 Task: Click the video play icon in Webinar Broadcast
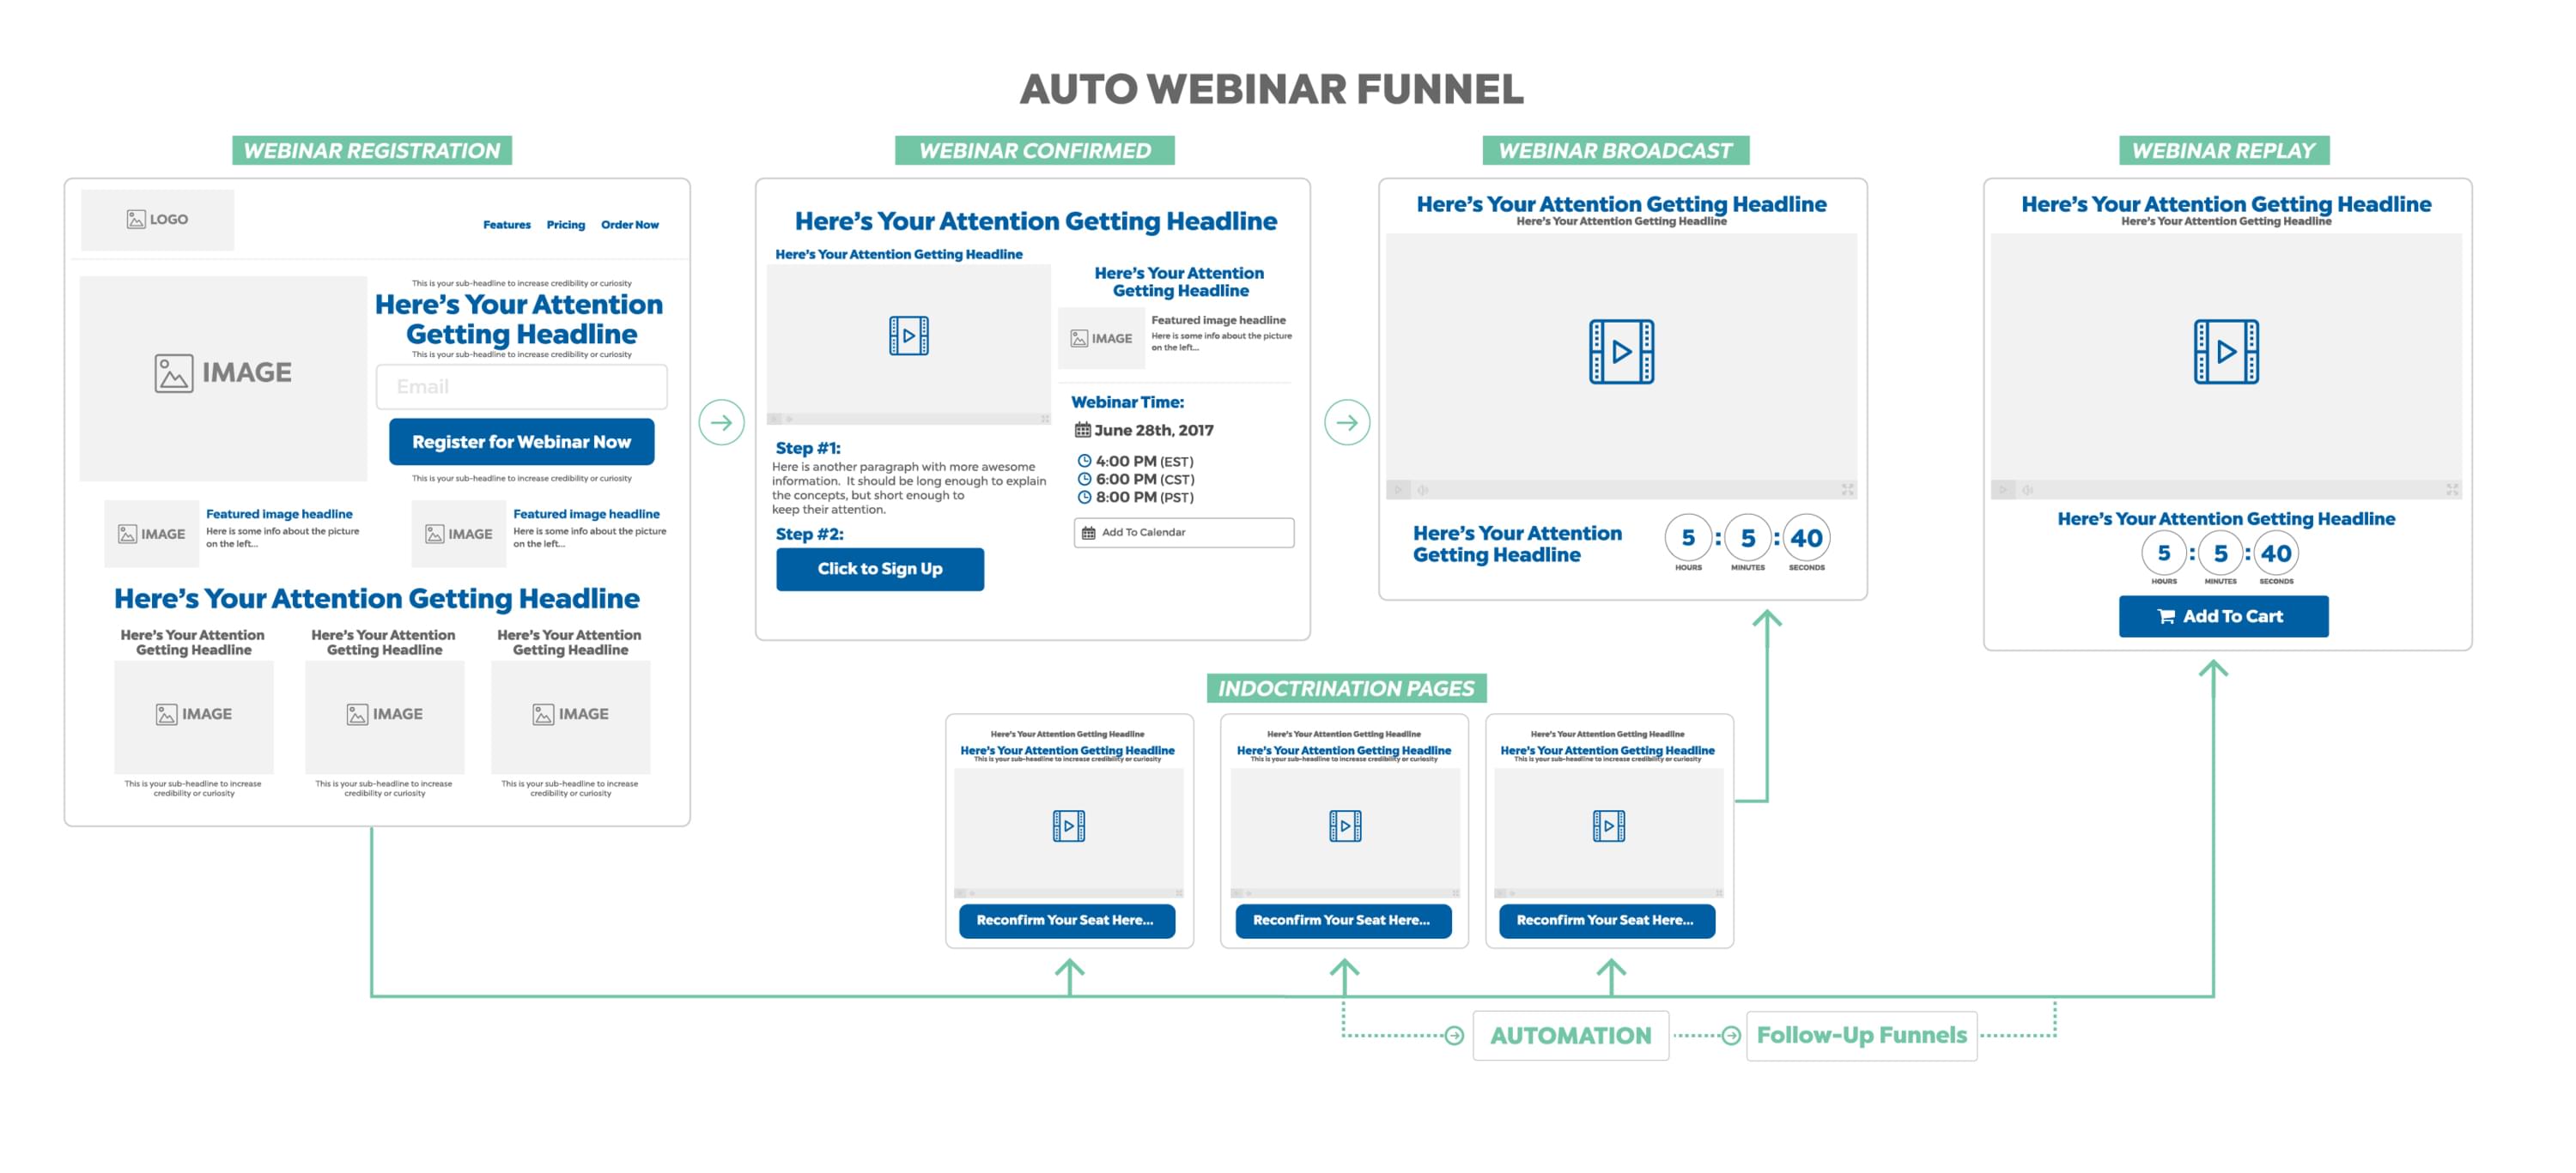coord(1621,352)
